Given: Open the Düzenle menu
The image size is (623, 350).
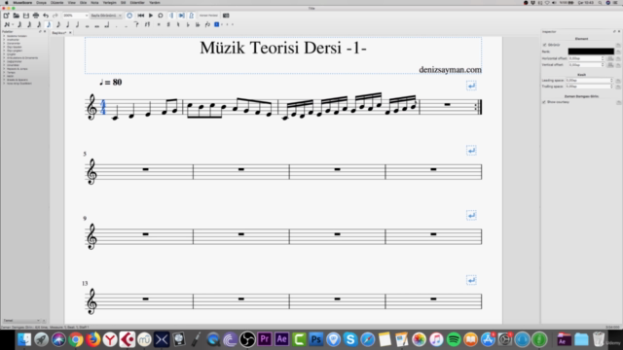Looking at the screenshot, I should 56,3.
